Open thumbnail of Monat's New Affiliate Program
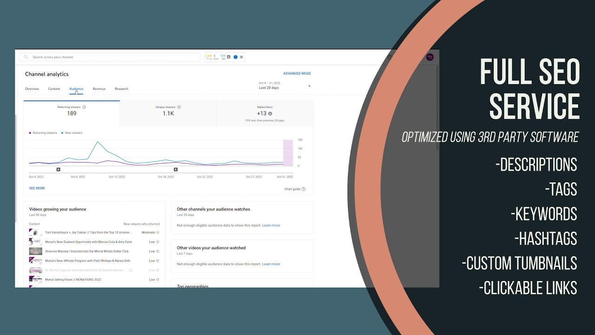 36,261
